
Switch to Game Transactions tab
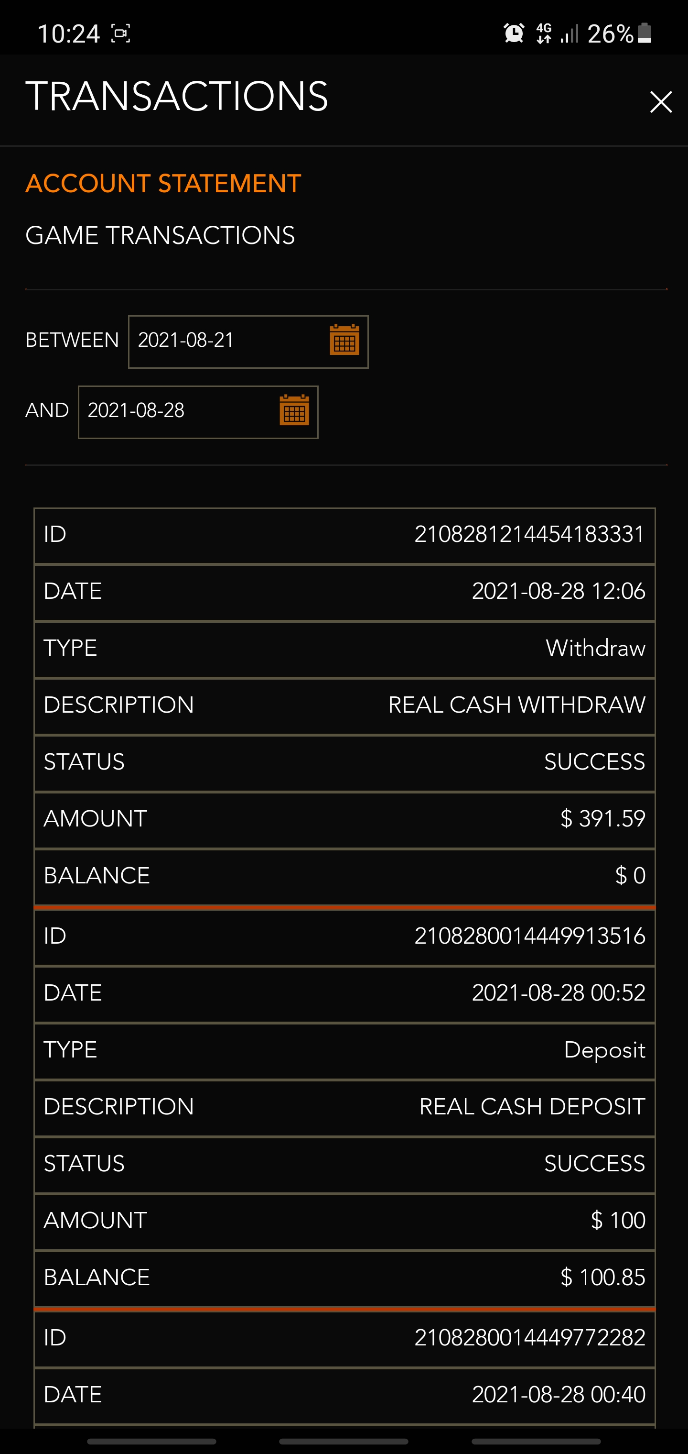[160, 235]
